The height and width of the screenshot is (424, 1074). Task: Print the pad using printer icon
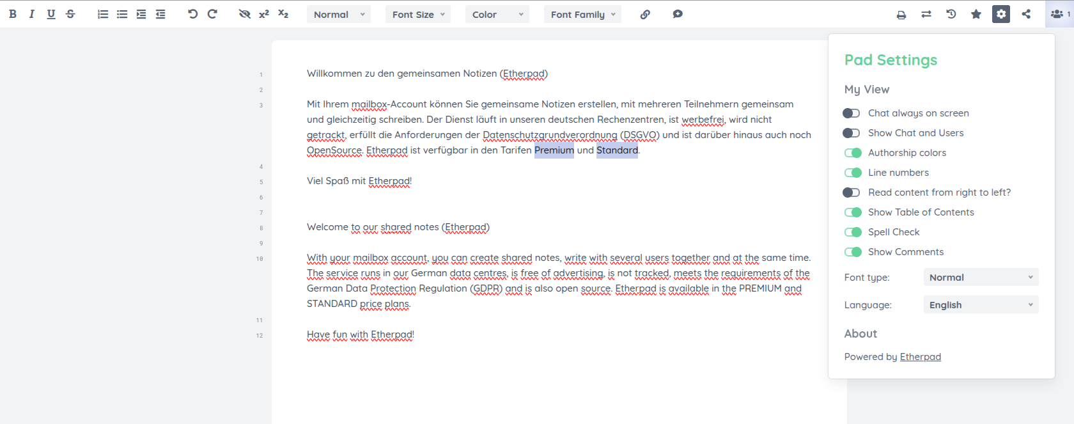(x=901, y=14)
